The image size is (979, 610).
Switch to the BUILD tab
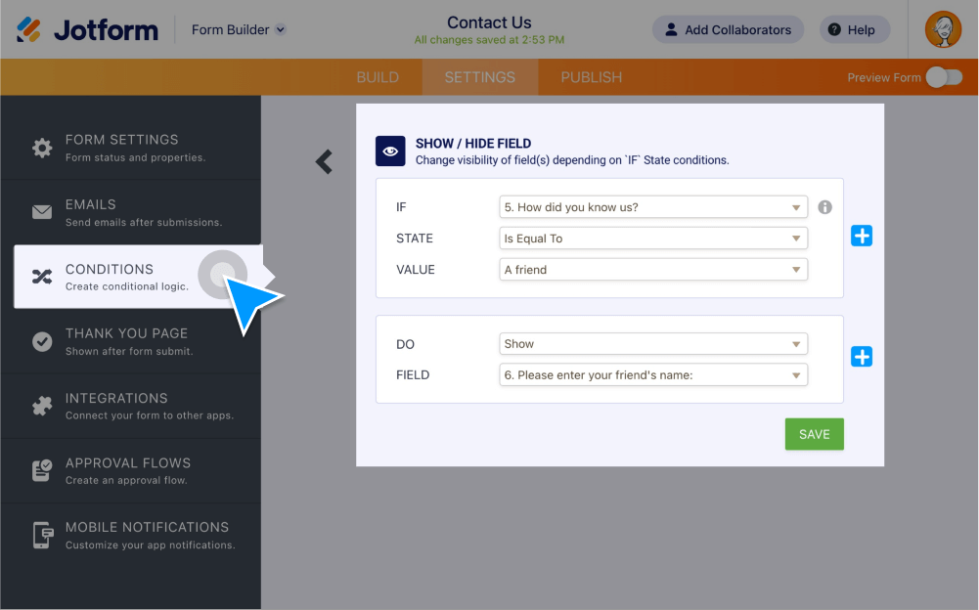(378, 76)
